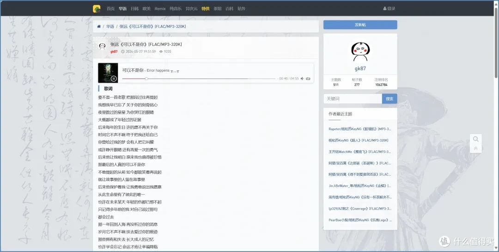
Task: Click lyric line 要不是一首老歌 把那段过往再提起
Action: click(128, 98)
